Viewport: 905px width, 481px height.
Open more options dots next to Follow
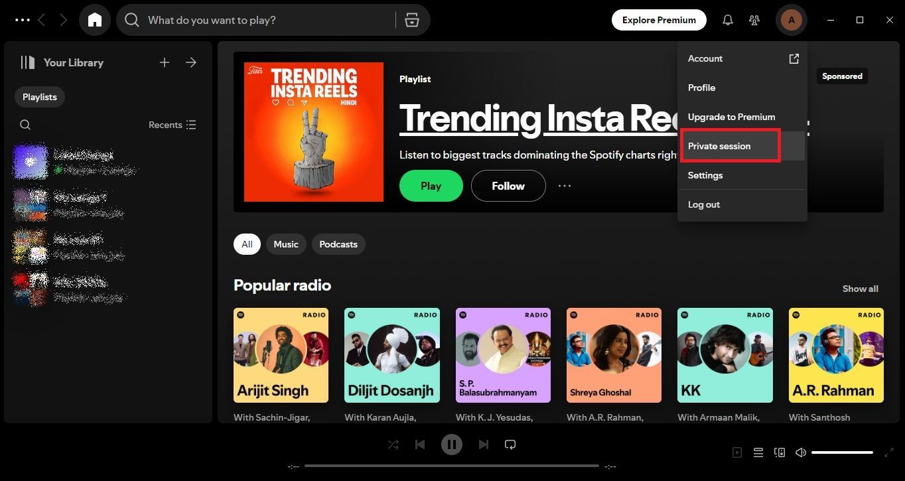pyautogui.click(x=565, y=186)
